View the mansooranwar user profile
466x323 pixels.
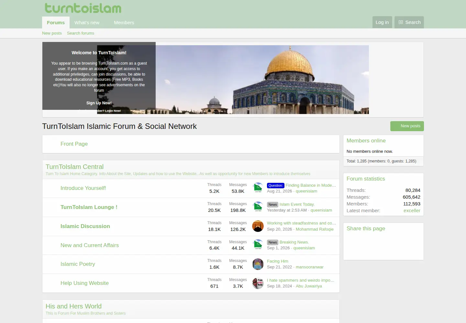point(310,267)
